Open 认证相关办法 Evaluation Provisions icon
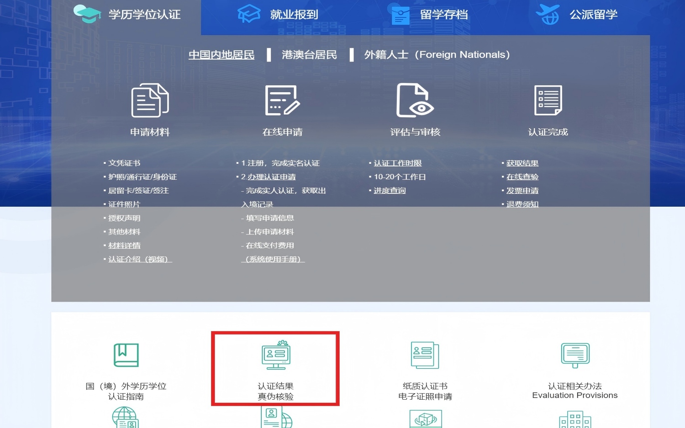 tap(574, 355)
